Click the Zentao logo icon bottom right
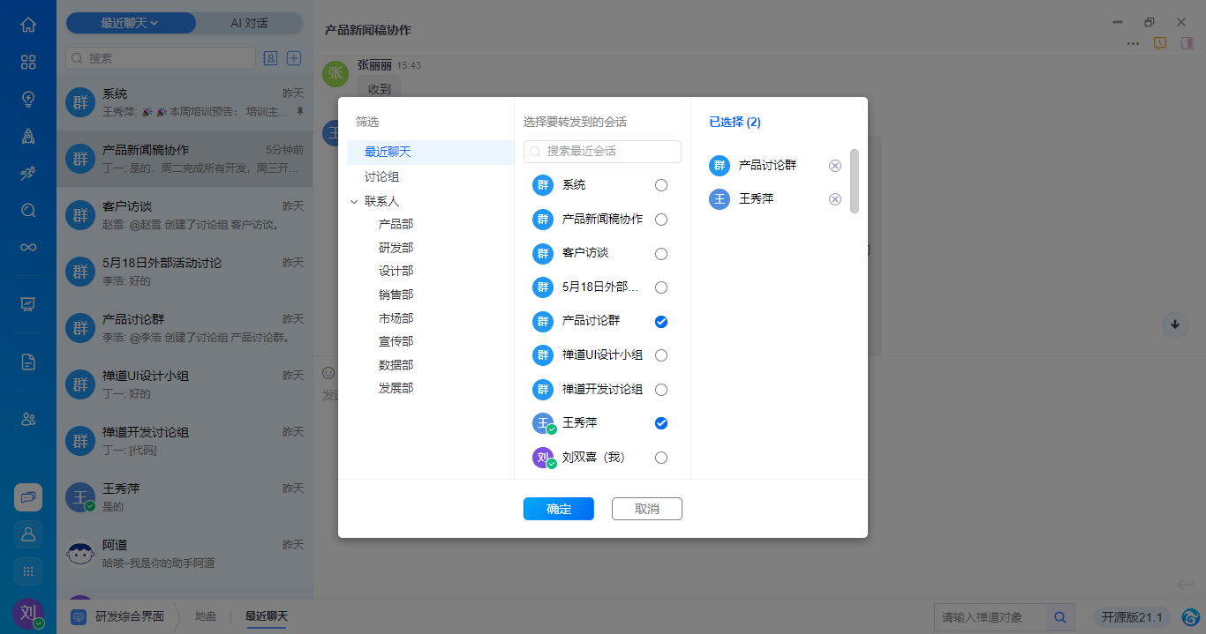The image size is (1206, 634). tap(1190, 617)
